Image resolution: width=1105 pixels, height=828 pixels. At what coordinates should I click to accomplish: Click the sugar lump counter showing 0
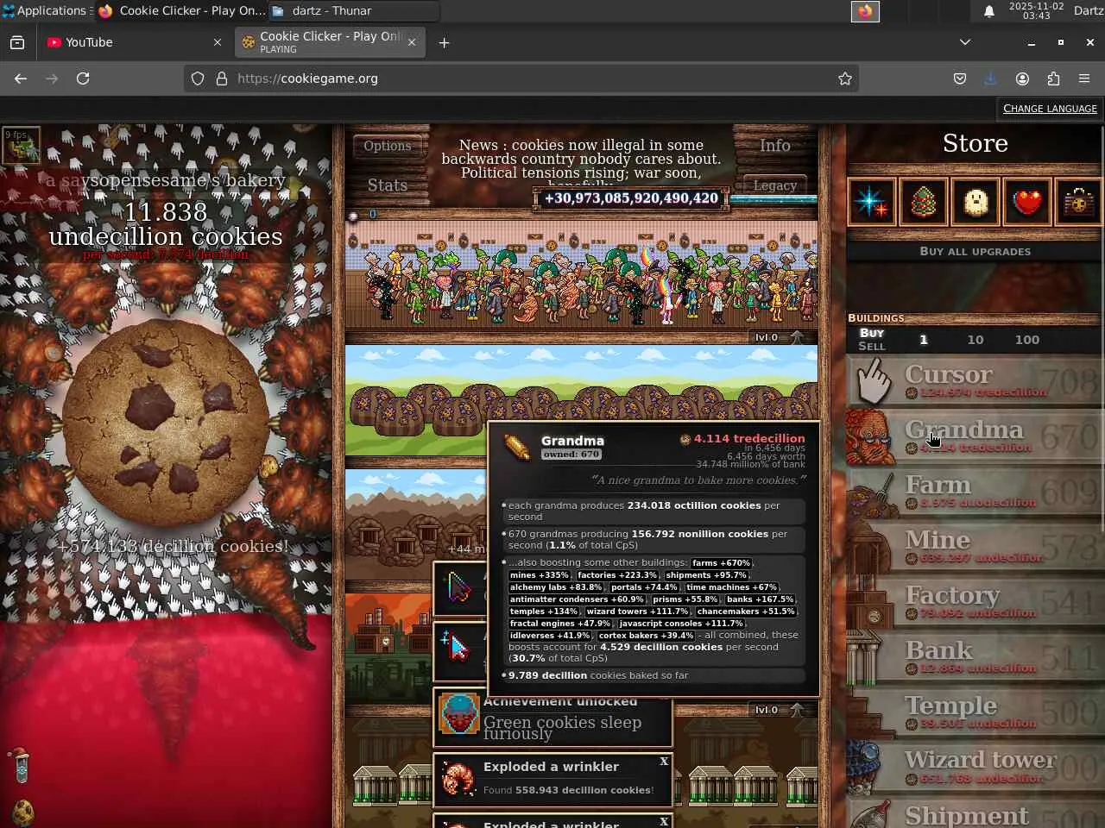(363, 215)
